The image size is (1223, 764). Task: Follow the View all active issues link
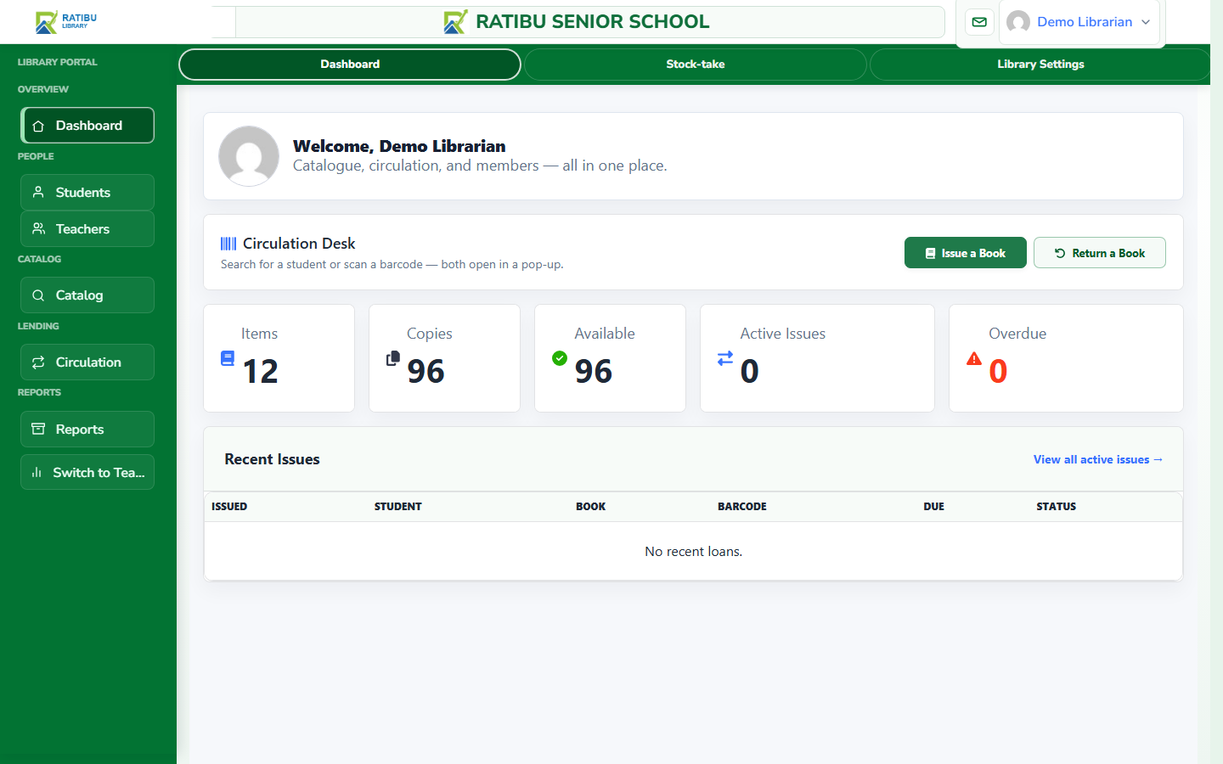[1098, 459]
